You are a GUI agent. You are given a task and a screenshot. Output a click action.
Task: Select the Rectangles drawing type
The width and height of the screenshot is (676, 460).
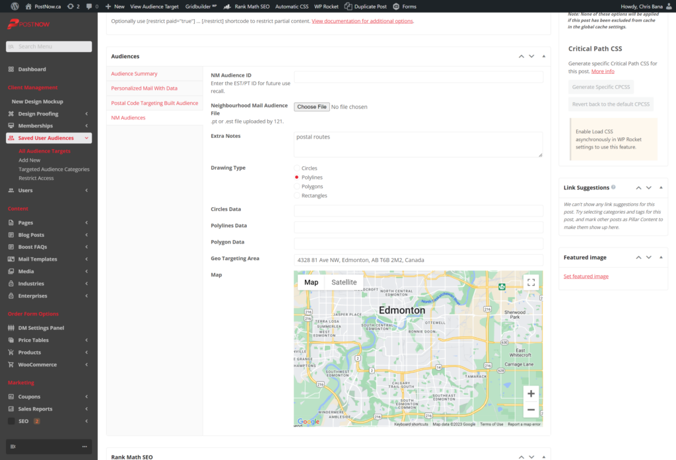(297, 196)
